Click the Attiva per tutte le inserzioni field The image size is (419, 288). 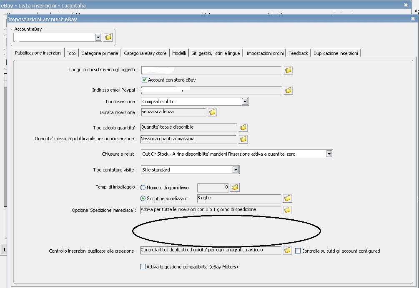point(211,210)
